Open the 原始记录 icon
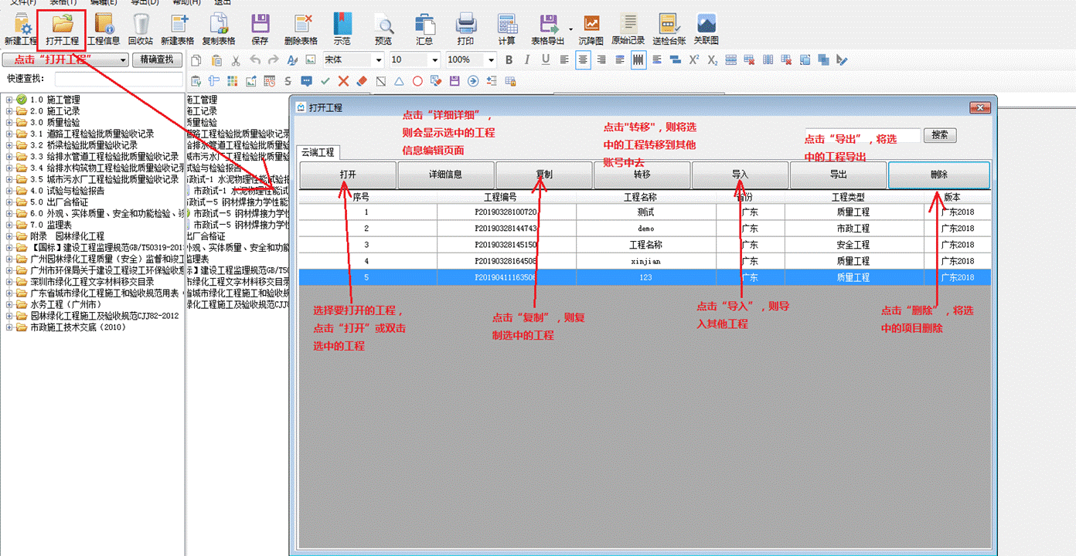The image size is (1076, 556). [x=628, y=25]
